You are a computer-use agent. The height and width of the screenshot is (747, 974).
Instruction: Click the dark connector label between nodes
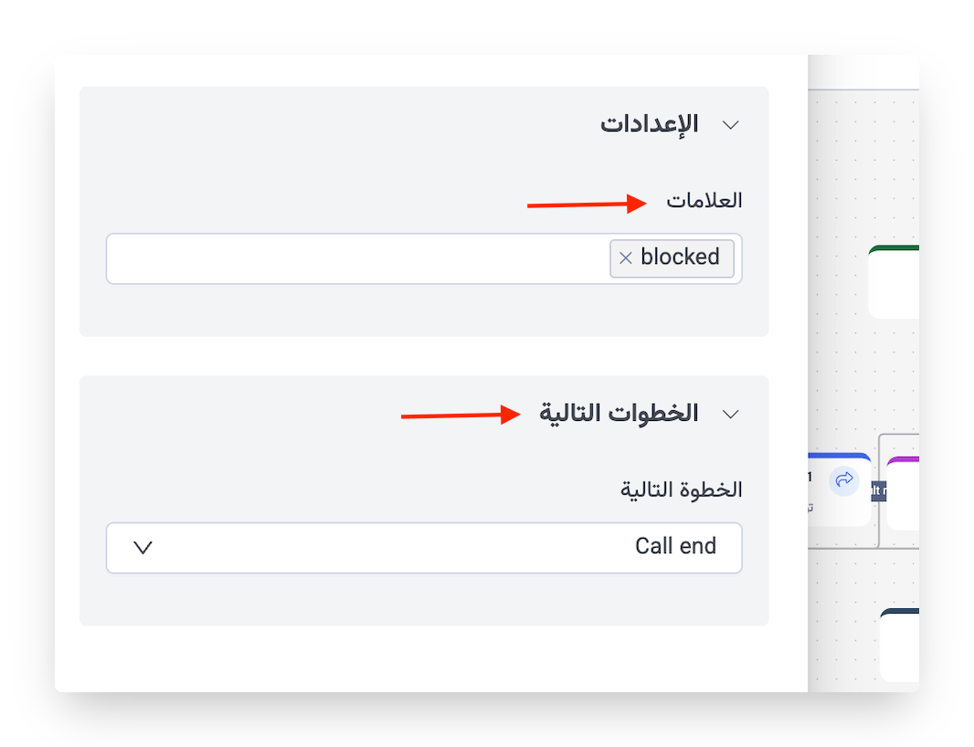click(879, 491)
